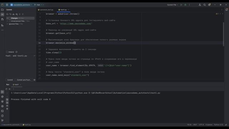Open More Actions next to debug icon
This screenshot has width=229, height=129.
(189, 5)
